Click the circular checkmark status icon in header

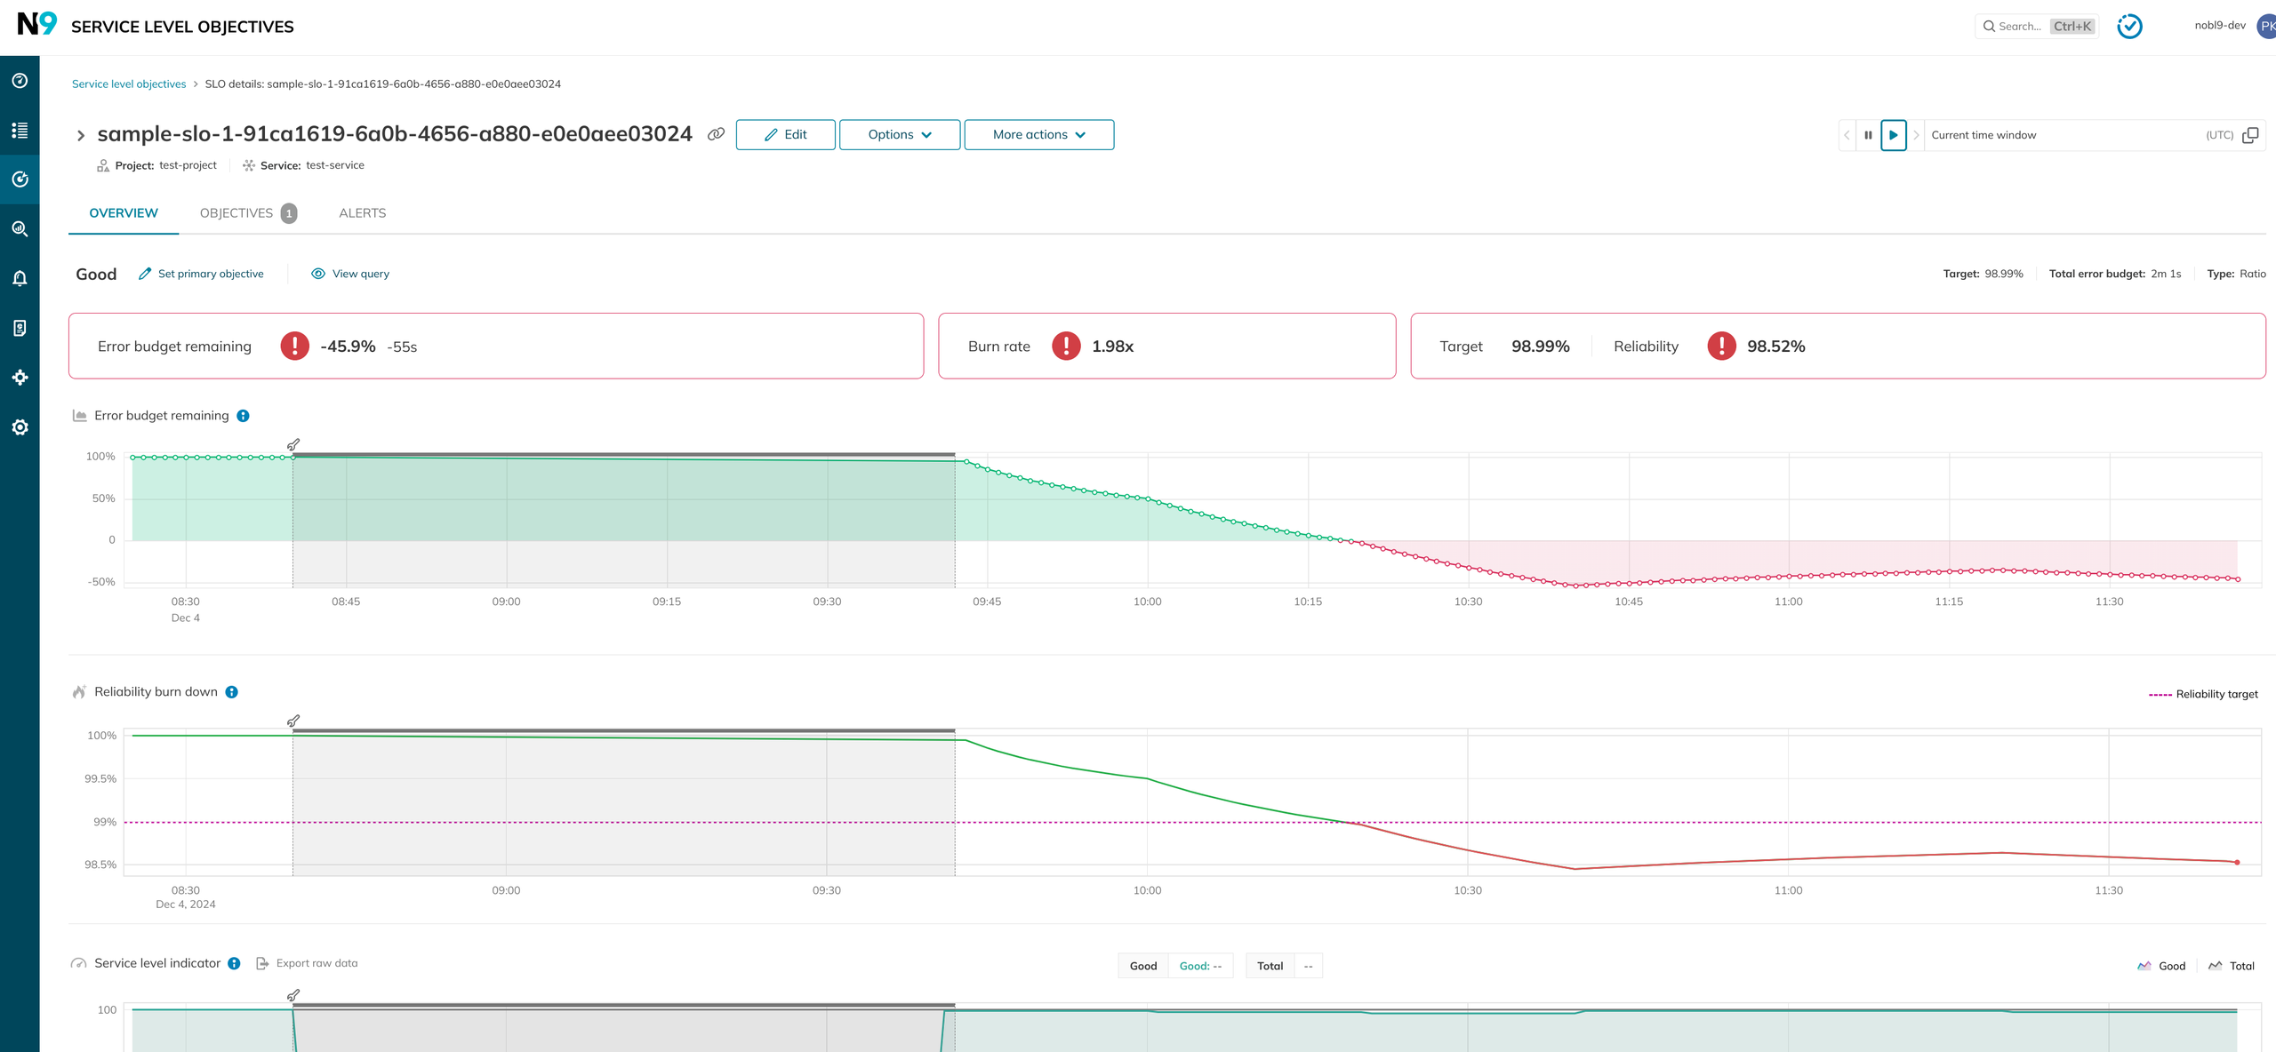[x=2129, y=27]
